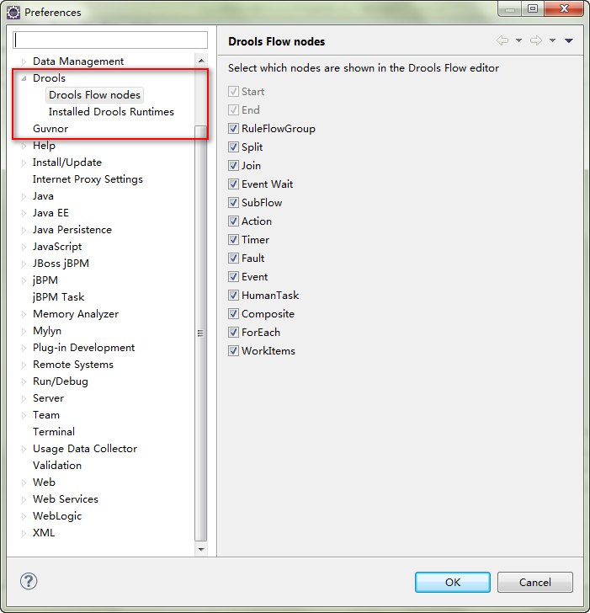Expand the Data Management tree node
The height and width of the screenshot is (613, 590).
tap(24, 61)
